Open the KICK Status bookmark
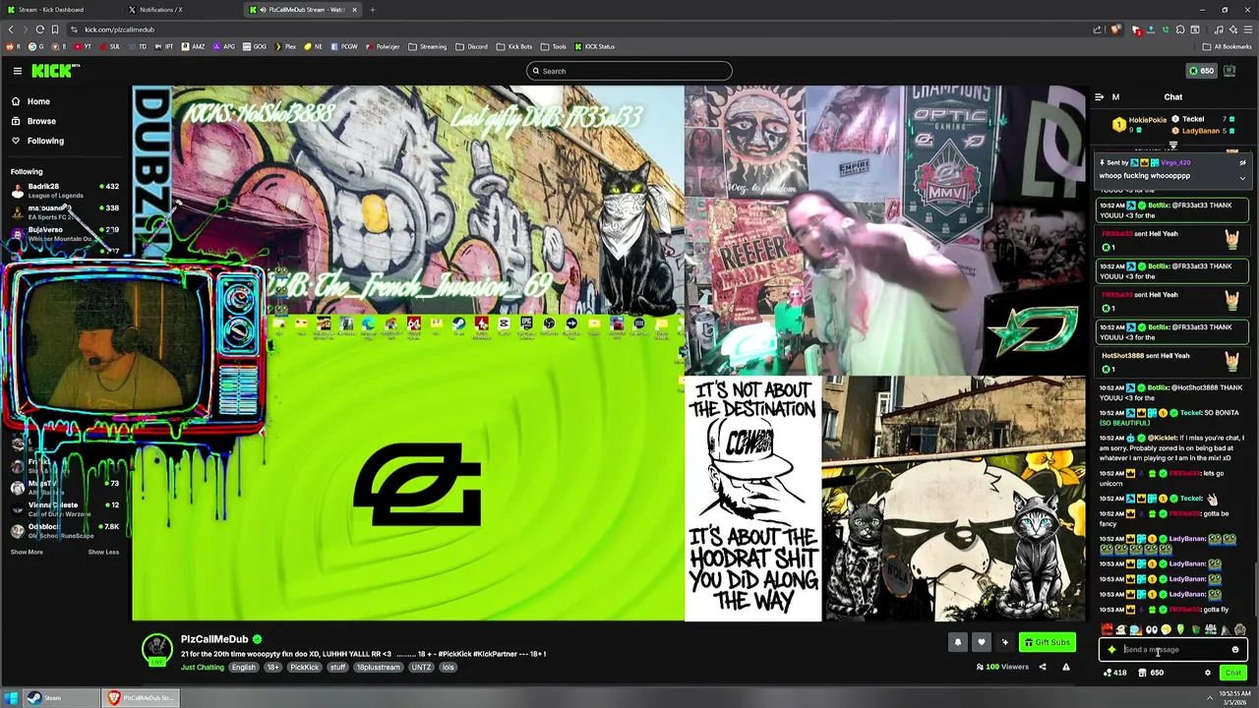 pos(595,46)
